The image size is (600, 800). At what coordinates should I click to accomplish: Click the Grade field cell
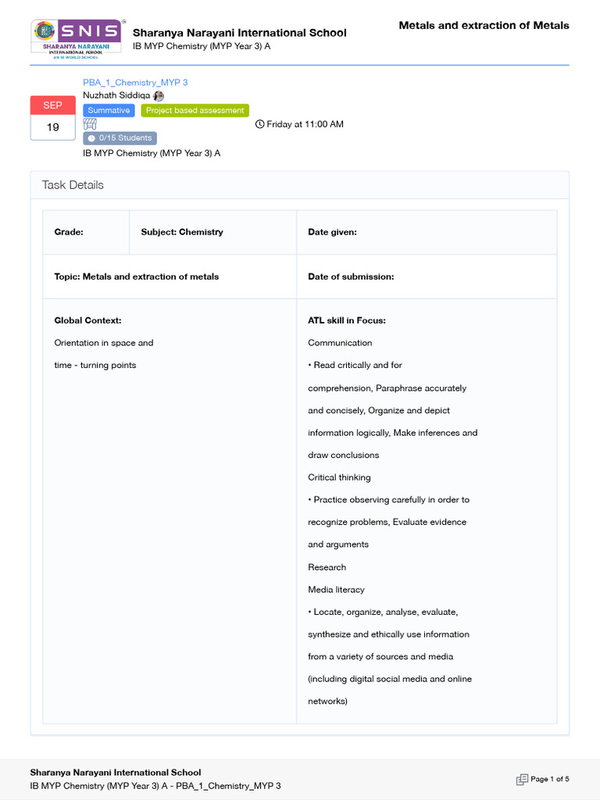[86, 232]
